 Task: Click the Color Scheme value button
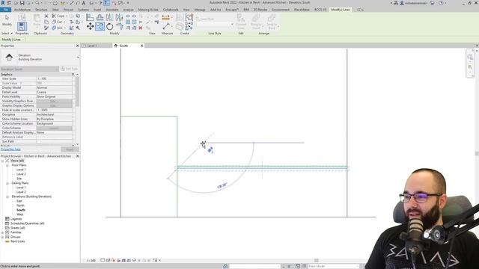click(x=54, y=128)
